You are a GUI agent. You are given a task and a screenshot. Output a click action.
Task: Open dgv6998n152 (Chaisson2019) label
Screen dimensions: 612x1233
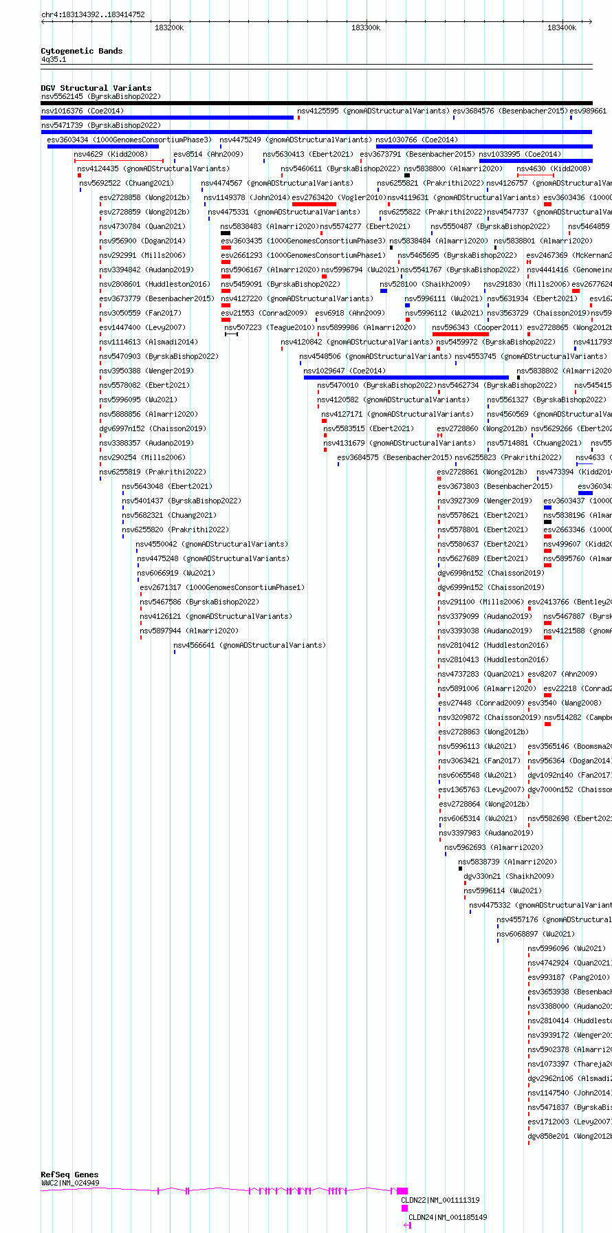tap(491, 573)
